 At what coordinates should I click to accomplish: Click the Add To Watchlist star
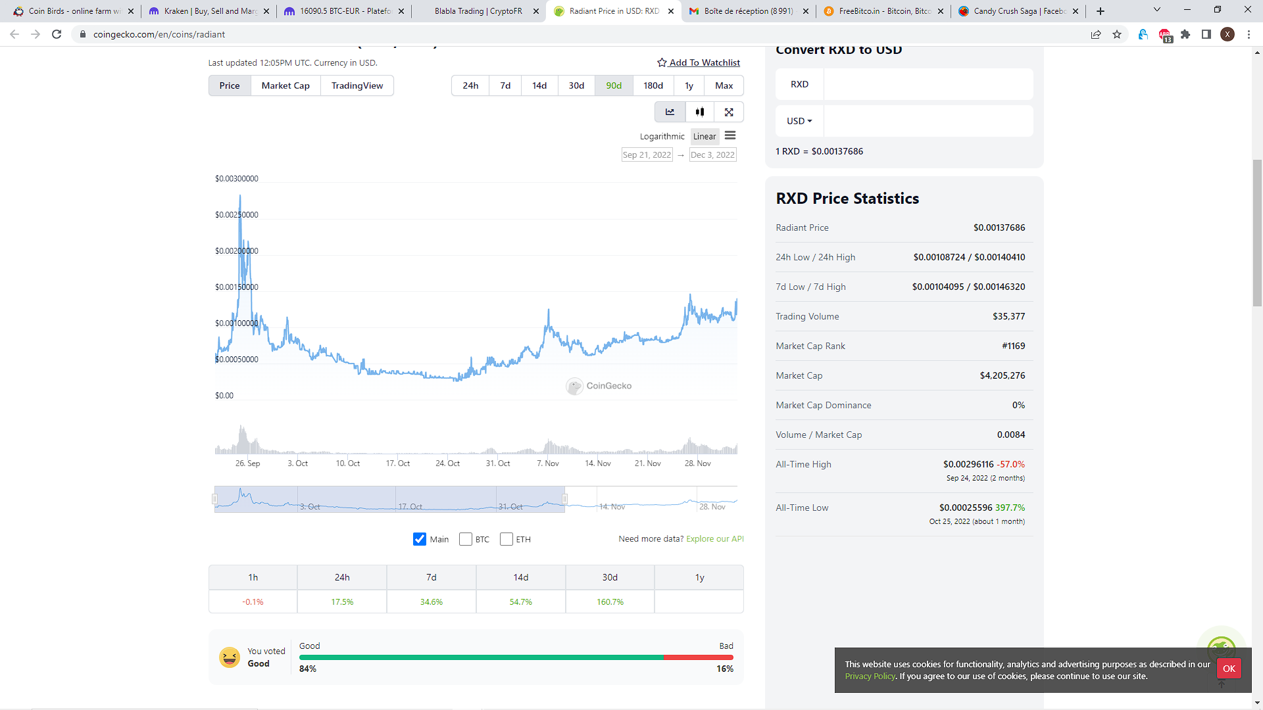point(662,62)
